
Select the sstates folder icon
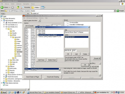click(x=15, y=56)
